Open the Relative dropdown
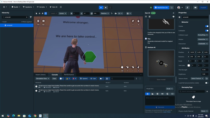Viewport: 210px width, 118px height. pos(105,13)
